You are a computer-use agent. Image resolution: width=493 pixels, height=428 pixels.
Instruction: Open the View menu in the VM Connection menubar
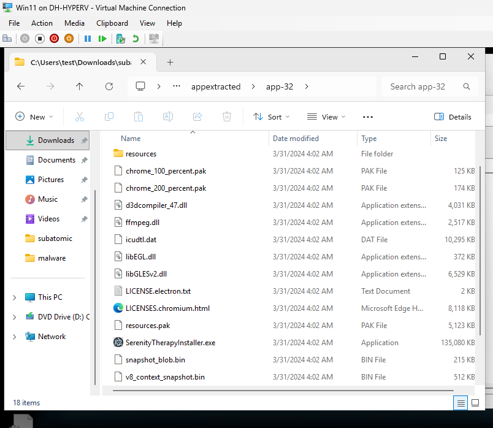pos(147,23)
